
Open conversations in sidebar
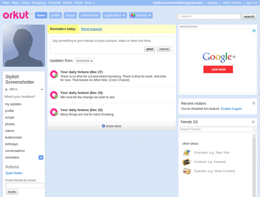pos(15,151)
